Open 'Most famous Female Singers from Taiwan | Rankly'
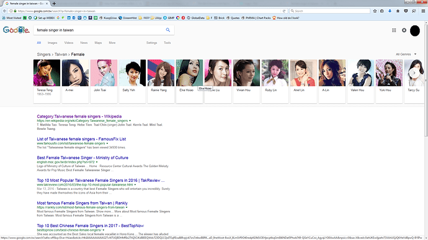 82,203
